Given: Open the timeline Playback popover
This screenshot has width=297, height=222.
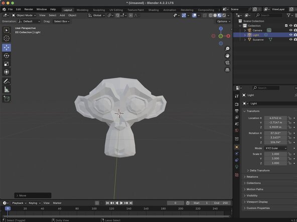Looking at the screenshot, I should (19, 203).
